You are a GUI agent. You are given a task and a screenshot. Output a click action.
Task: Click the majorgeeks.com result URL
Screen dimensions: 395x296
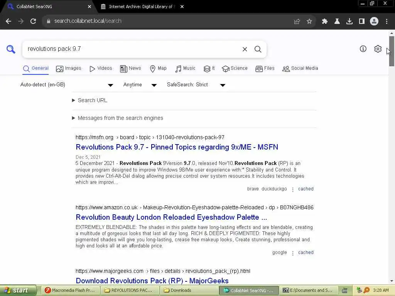click(x=163, y=271)
